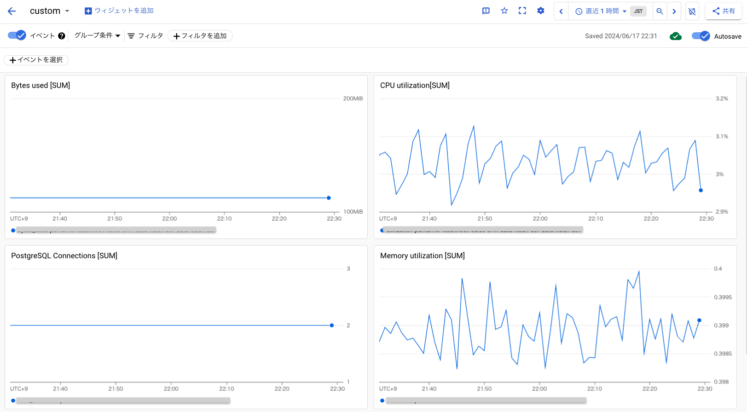
Task: Click the 共有 share button
Action: tap(724, 12)
